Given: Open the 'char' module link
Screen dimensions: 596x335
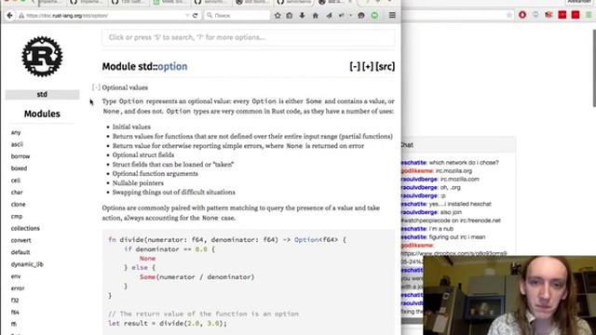Looking at the screenshot, I should click(x=17, y=193).
